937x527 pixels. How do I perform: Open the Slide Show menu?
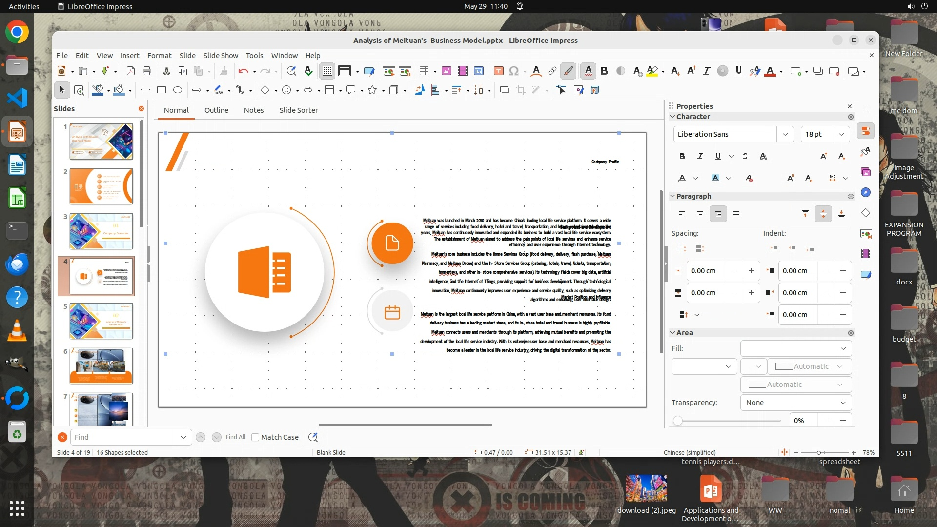pyautogui.click(x=221, y=56)
